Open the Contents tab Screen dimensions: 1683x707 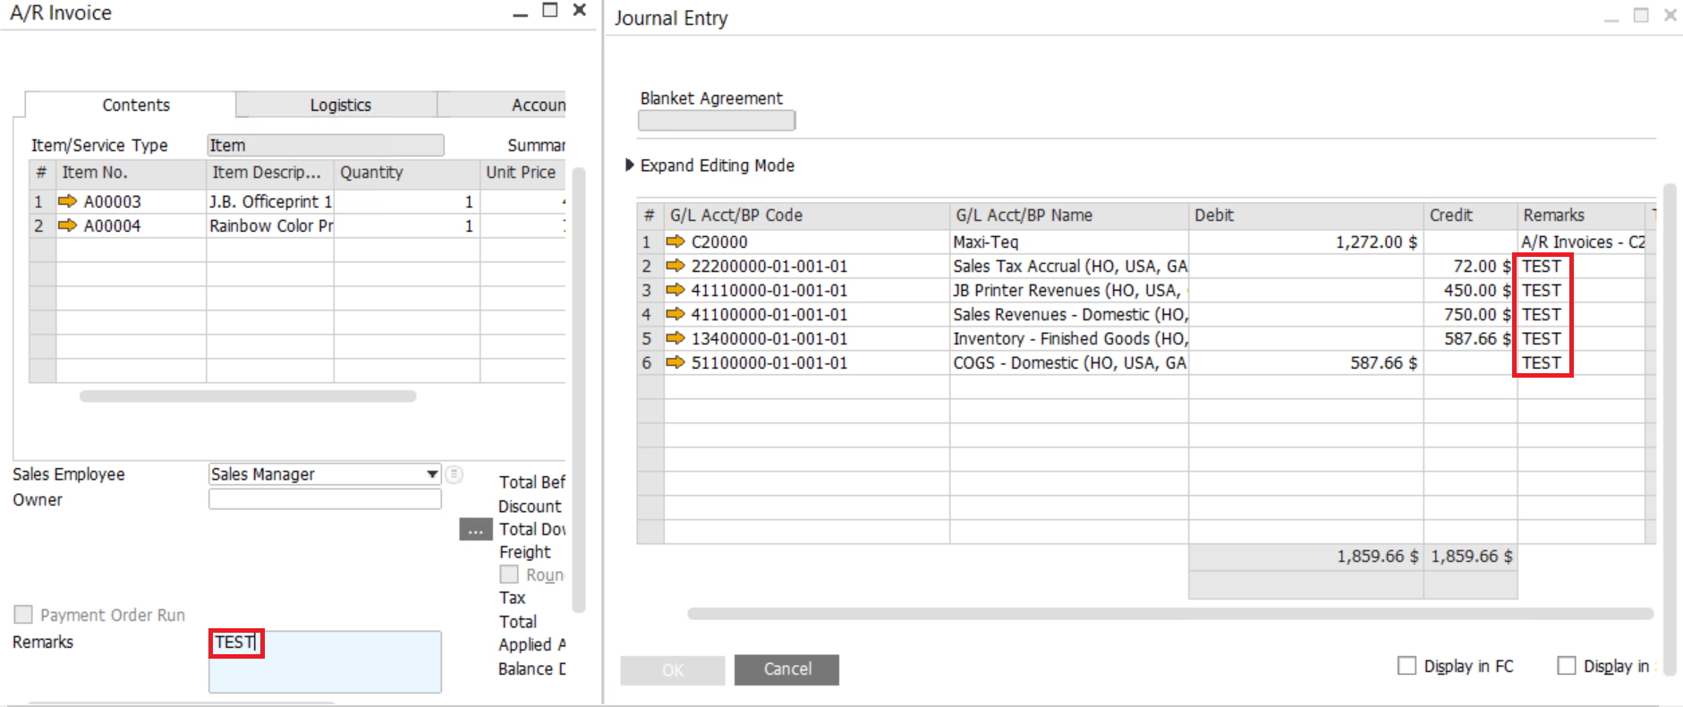pyautogui.click(x=135, y=105)
